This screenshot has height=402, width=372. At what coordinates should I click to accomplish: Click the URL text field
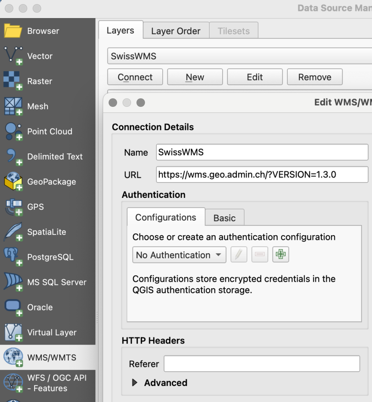[x=262, y=175]
